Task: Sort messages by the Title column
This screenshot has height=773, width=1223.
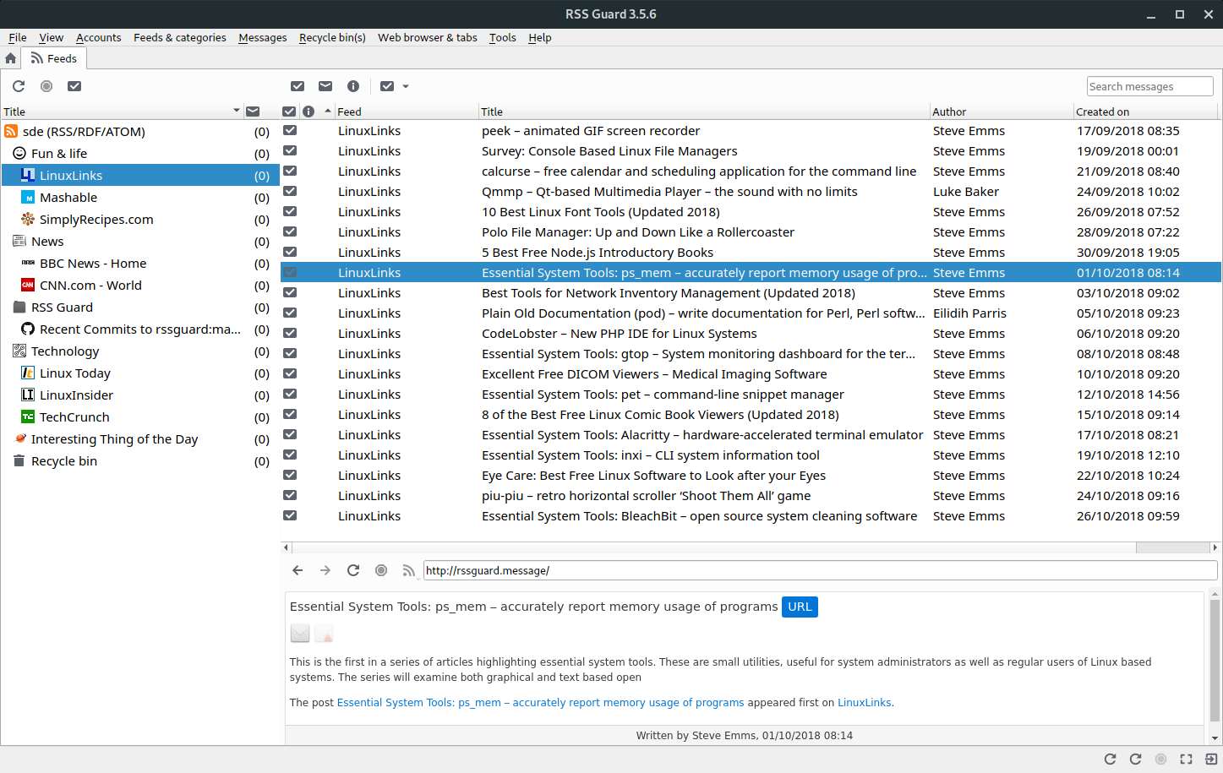Action: pyautogui.click(x=703, y=112)
